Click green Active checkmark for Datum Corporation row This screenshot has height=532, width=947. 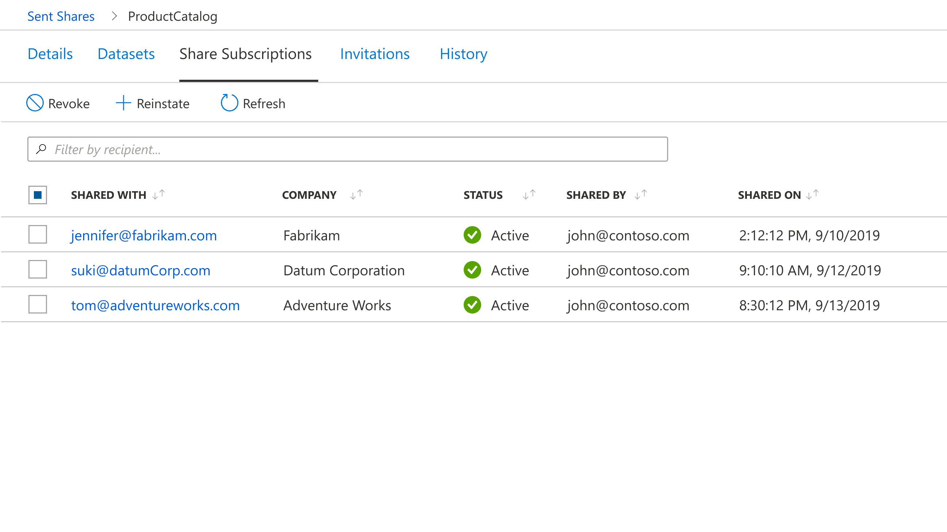472,270
